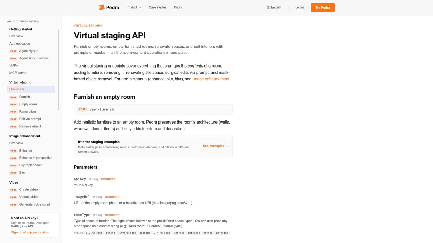Click the Try Pedra button
433x243 pixels.
[x=323, y=7]
